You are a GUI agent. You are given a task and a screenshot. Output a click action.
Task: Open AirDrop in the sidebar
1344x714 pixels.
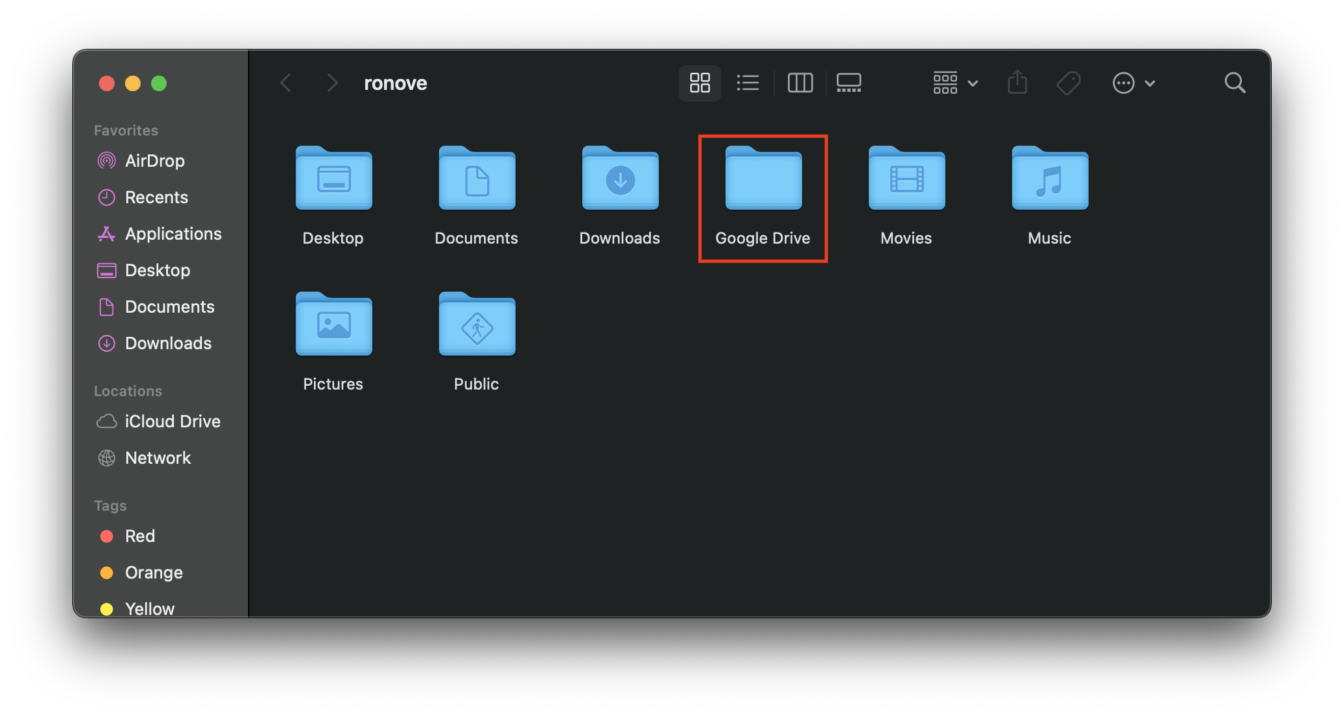(x=154, y=161)
